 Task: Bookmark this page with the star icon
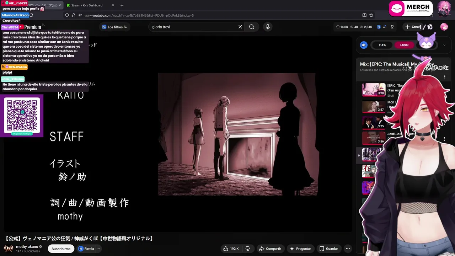click(371, 15)
